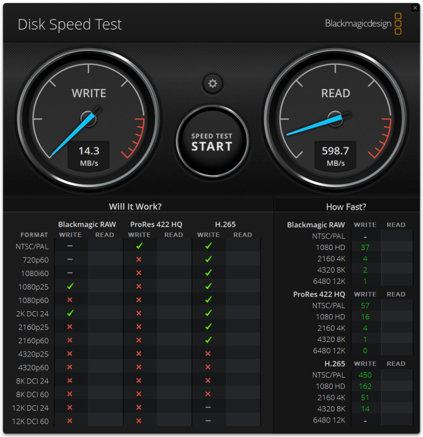Click value 14 for H.265 4320 8K

pyautogui.click(x=365, y=409)
